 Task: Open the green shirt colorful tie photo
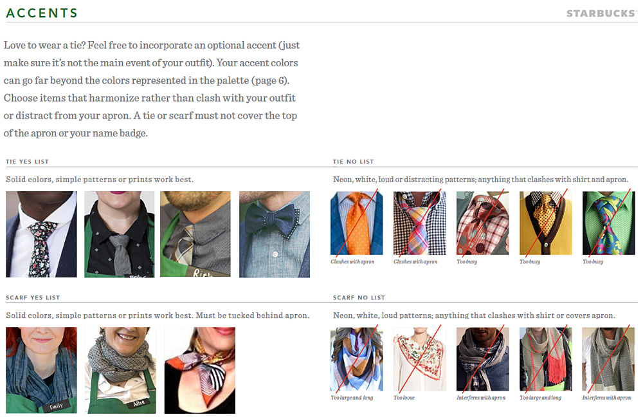(608, 223)
